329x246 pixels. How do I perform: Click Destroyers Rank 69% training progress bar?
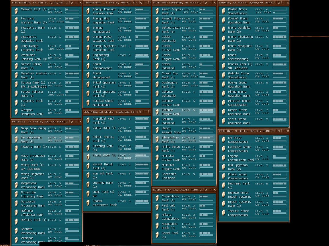[206, 86]
